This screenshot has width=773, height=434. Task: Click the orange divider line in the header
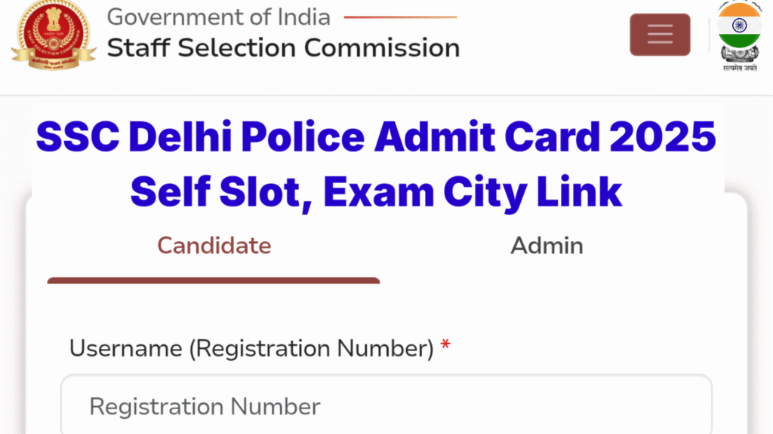[402, 17]
